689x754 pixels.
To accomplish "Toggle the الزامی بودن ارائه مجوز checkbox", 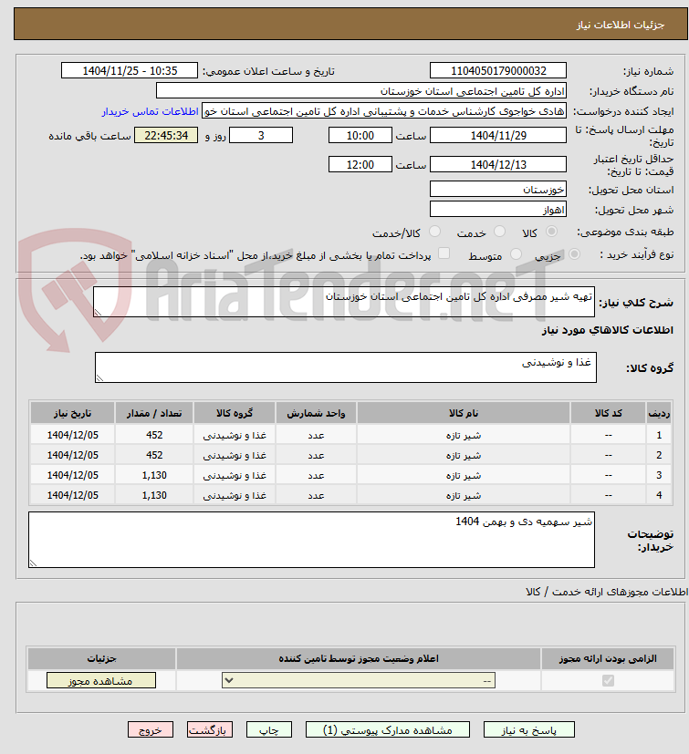I will click(x=608, y=680).
